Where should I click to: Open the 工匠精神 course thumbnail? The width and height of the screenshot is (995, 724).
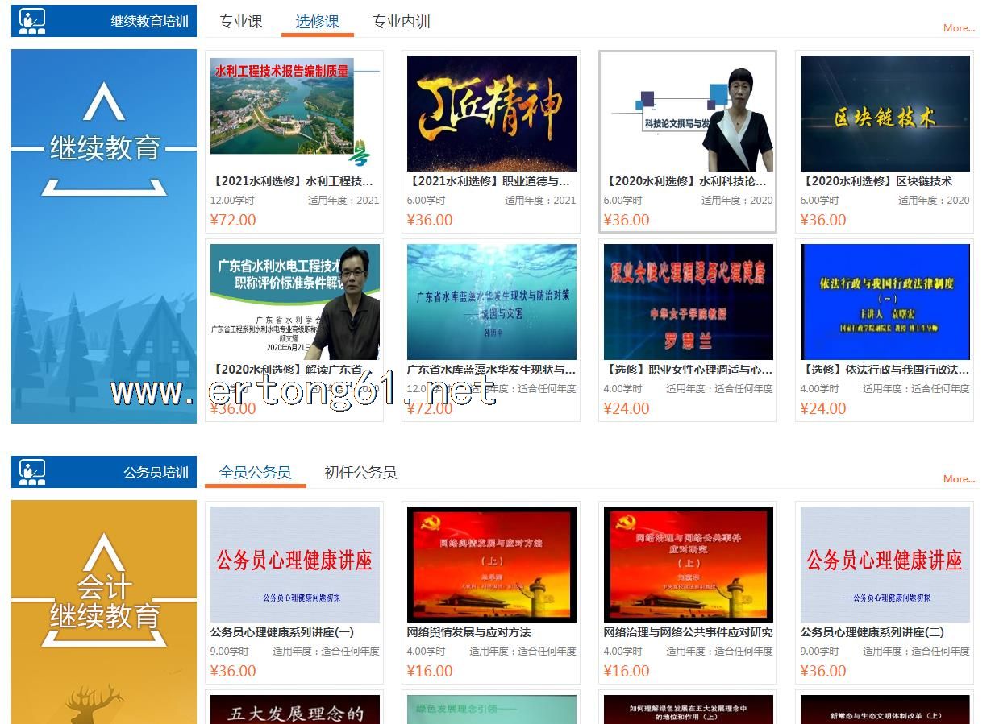[x=491, y=113]
